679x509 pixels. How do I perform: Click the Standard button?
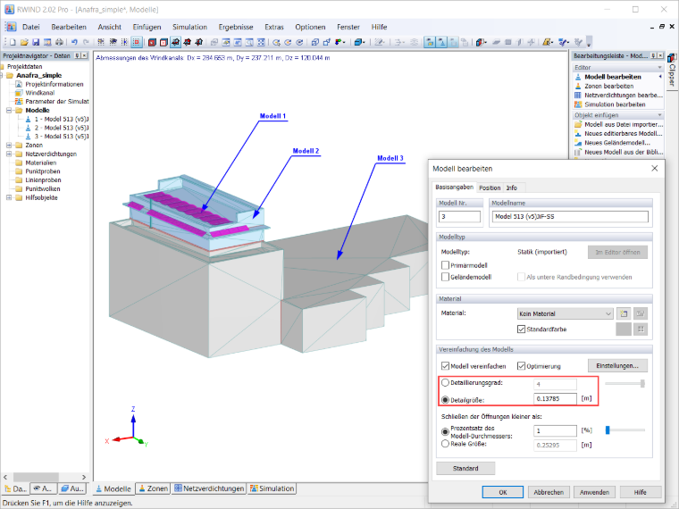coord(465,468)
